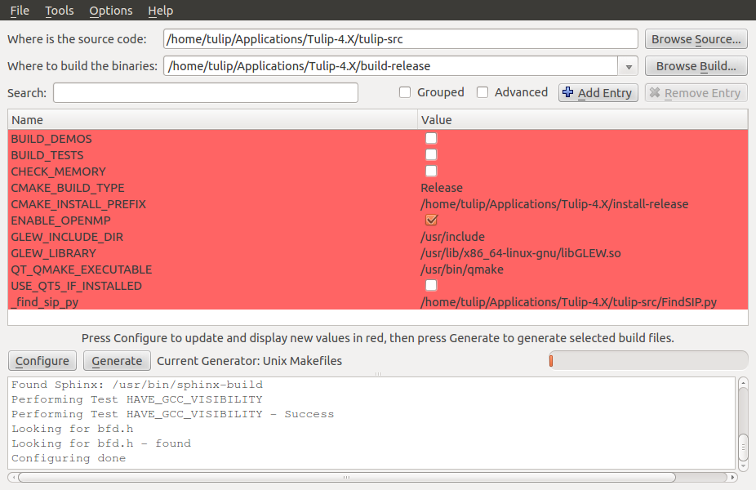Click the plus icon on Add Entry
The height and width of the screenshot is (490, 756).
[568, 92]
